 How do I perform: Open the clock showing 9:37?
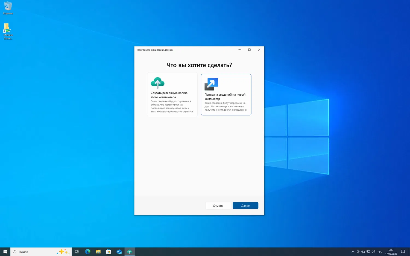391,252
